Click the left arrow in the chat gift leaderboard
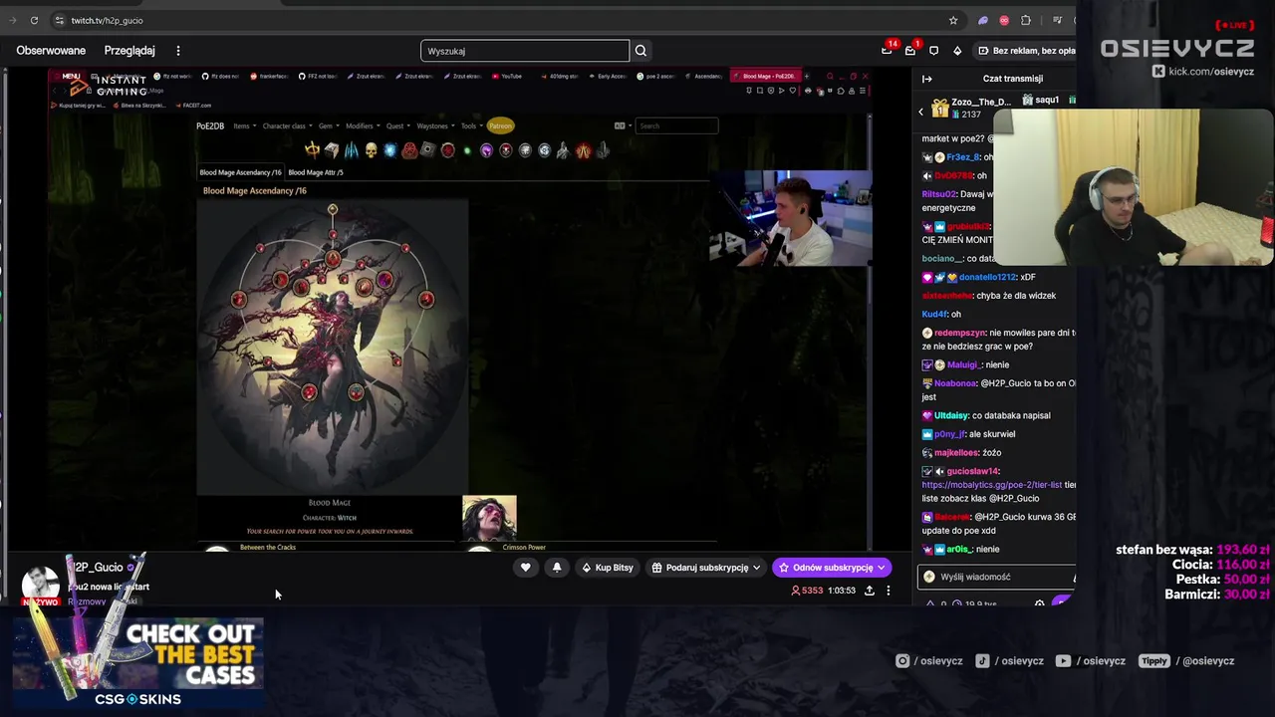Image resolution: width=1275 pixels, height=717 pixels. 921,112
